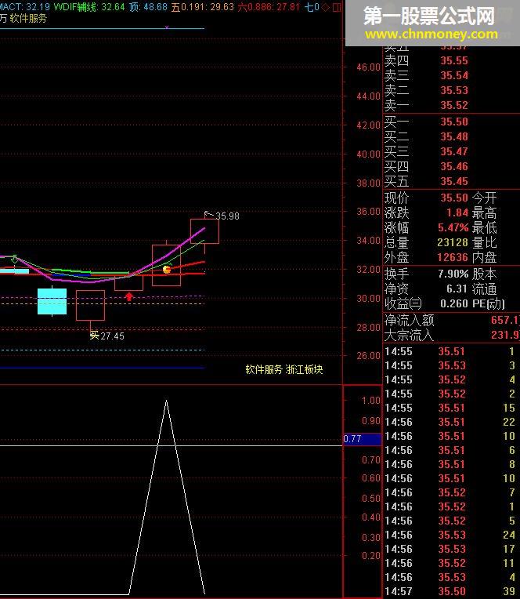Click the 最高 label
520x599 pixels.
tap(485, 212)
